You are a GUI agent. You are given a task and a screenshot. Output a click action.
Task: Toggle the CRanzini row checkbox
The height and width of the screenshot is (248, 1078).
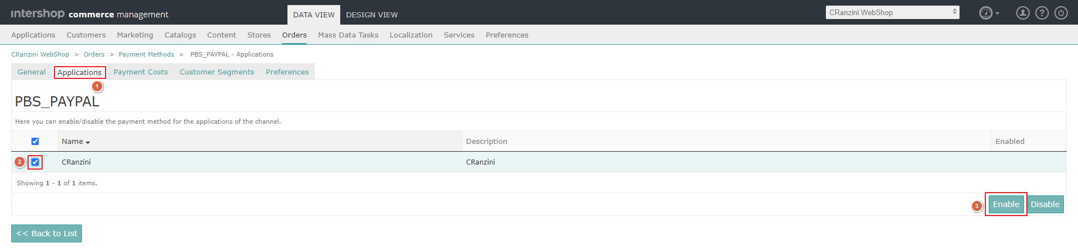click(x=35, y=162)
